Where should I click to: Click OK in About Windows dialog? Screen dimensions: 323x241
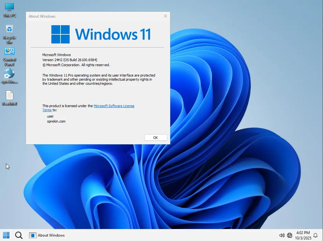click(x=156, y=138)
